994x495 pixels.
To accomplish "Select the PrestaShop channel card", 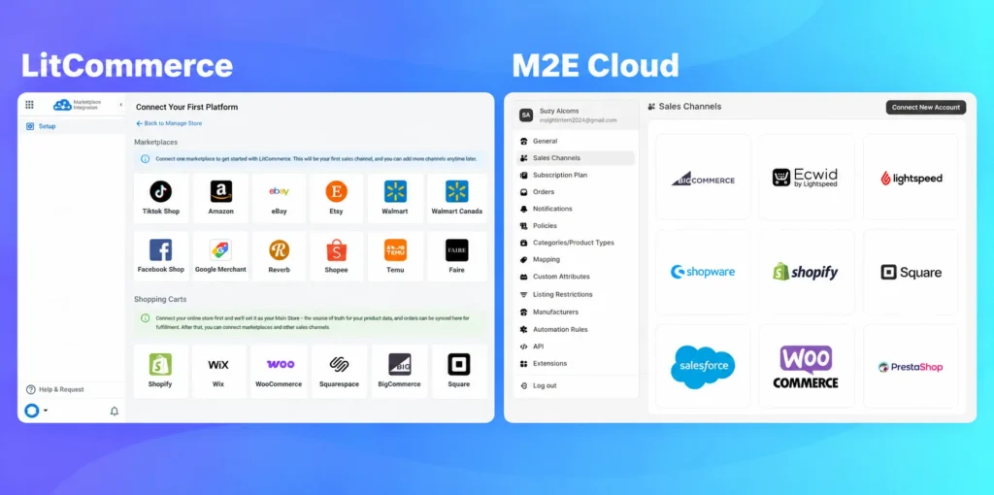I will pos(911,366).
